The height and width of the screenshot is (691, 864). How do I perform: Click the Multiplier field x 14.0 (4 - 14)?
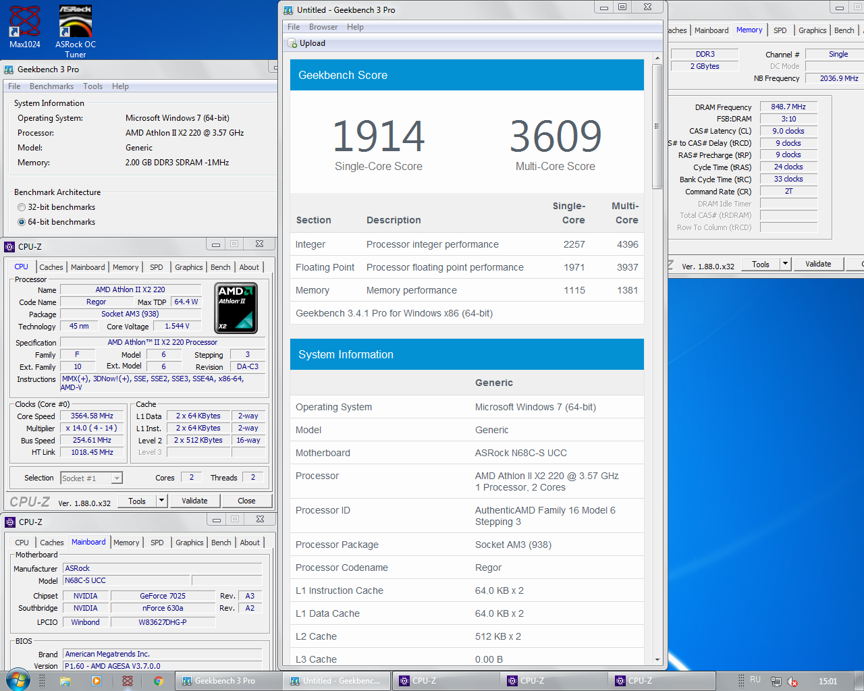[x=92, y=428]
